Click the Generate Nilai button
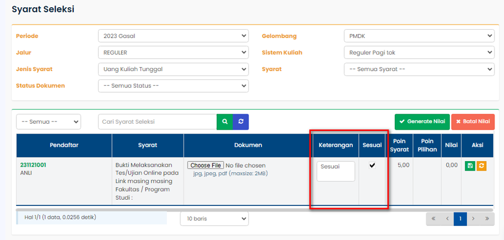This screenshot has width=504, height=240. click(422, 121)
